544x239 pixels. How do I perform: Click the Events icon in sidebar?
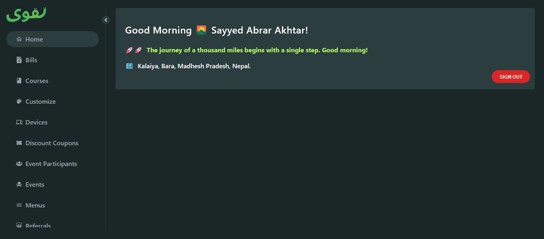pos(19,184)
